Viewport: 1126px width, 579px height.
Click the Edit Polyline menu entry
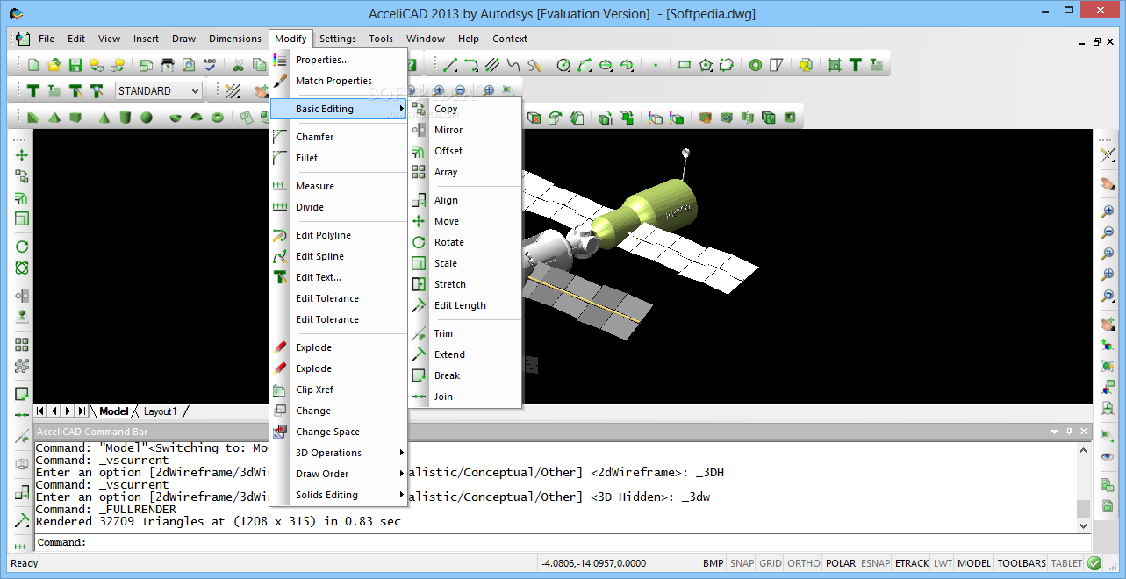[x=339, y=235]
